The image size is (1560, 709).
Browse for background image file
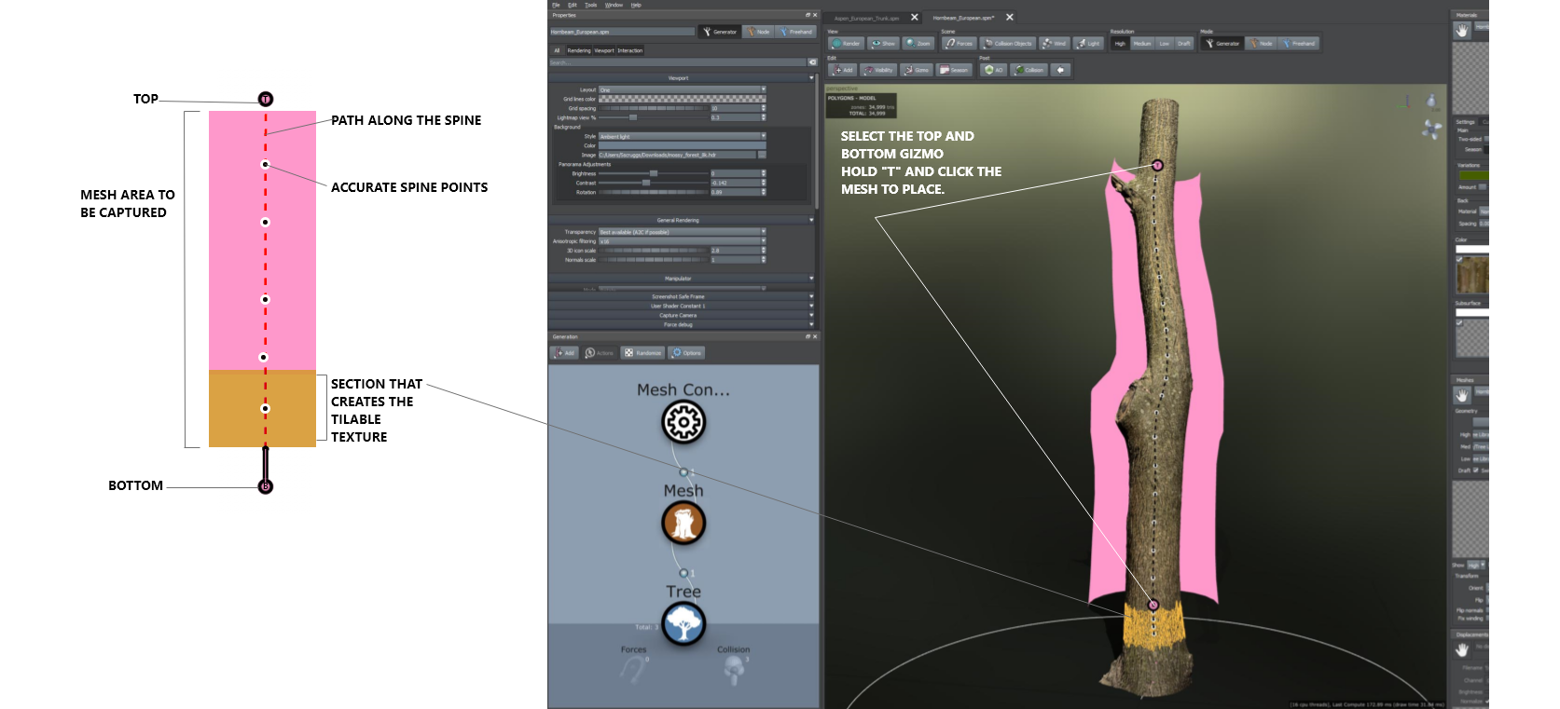(x=762, y=155)
